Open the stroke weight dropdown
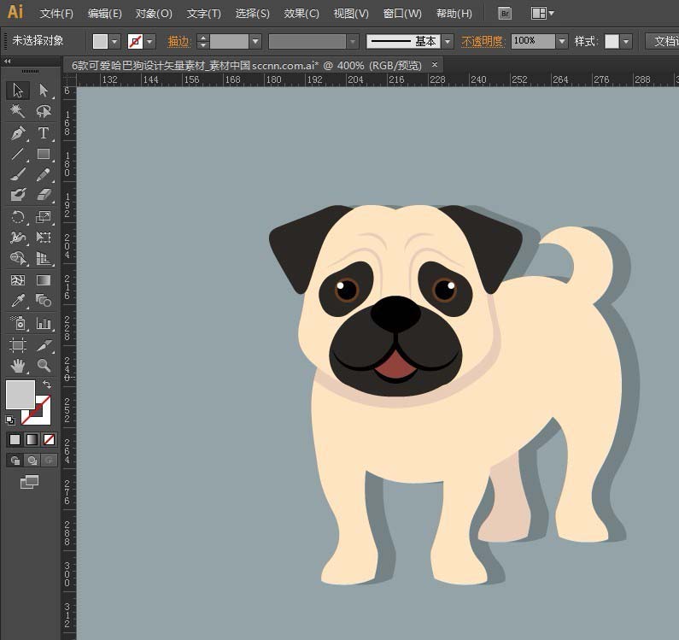This screenshot has width=679, height=640. click(255, 41)
